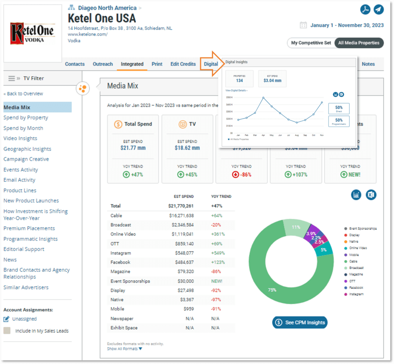Open Campaign Creative in sidebar

coord(26,159)
